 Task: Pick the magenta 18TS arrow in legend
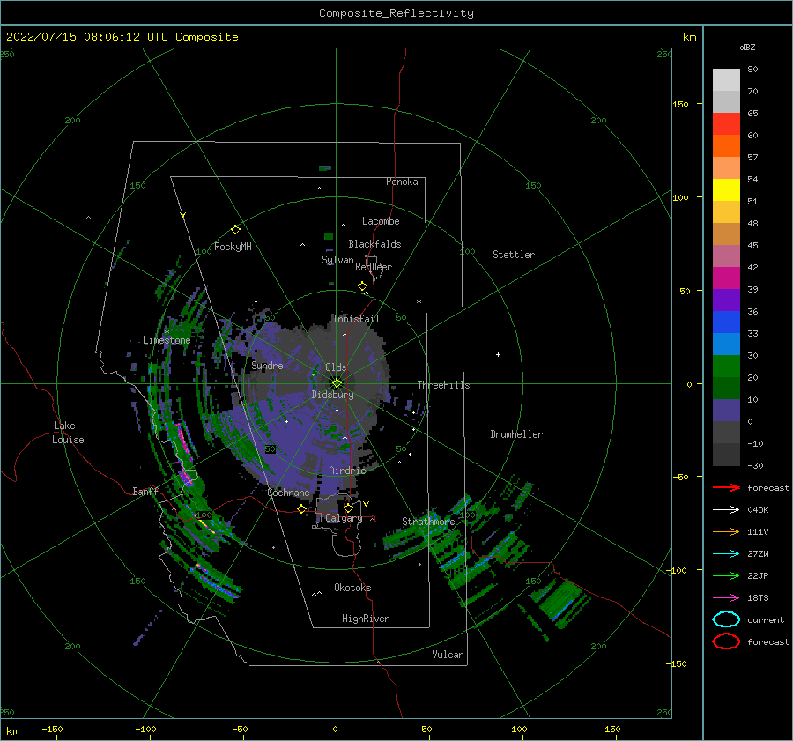coord(726,598)
